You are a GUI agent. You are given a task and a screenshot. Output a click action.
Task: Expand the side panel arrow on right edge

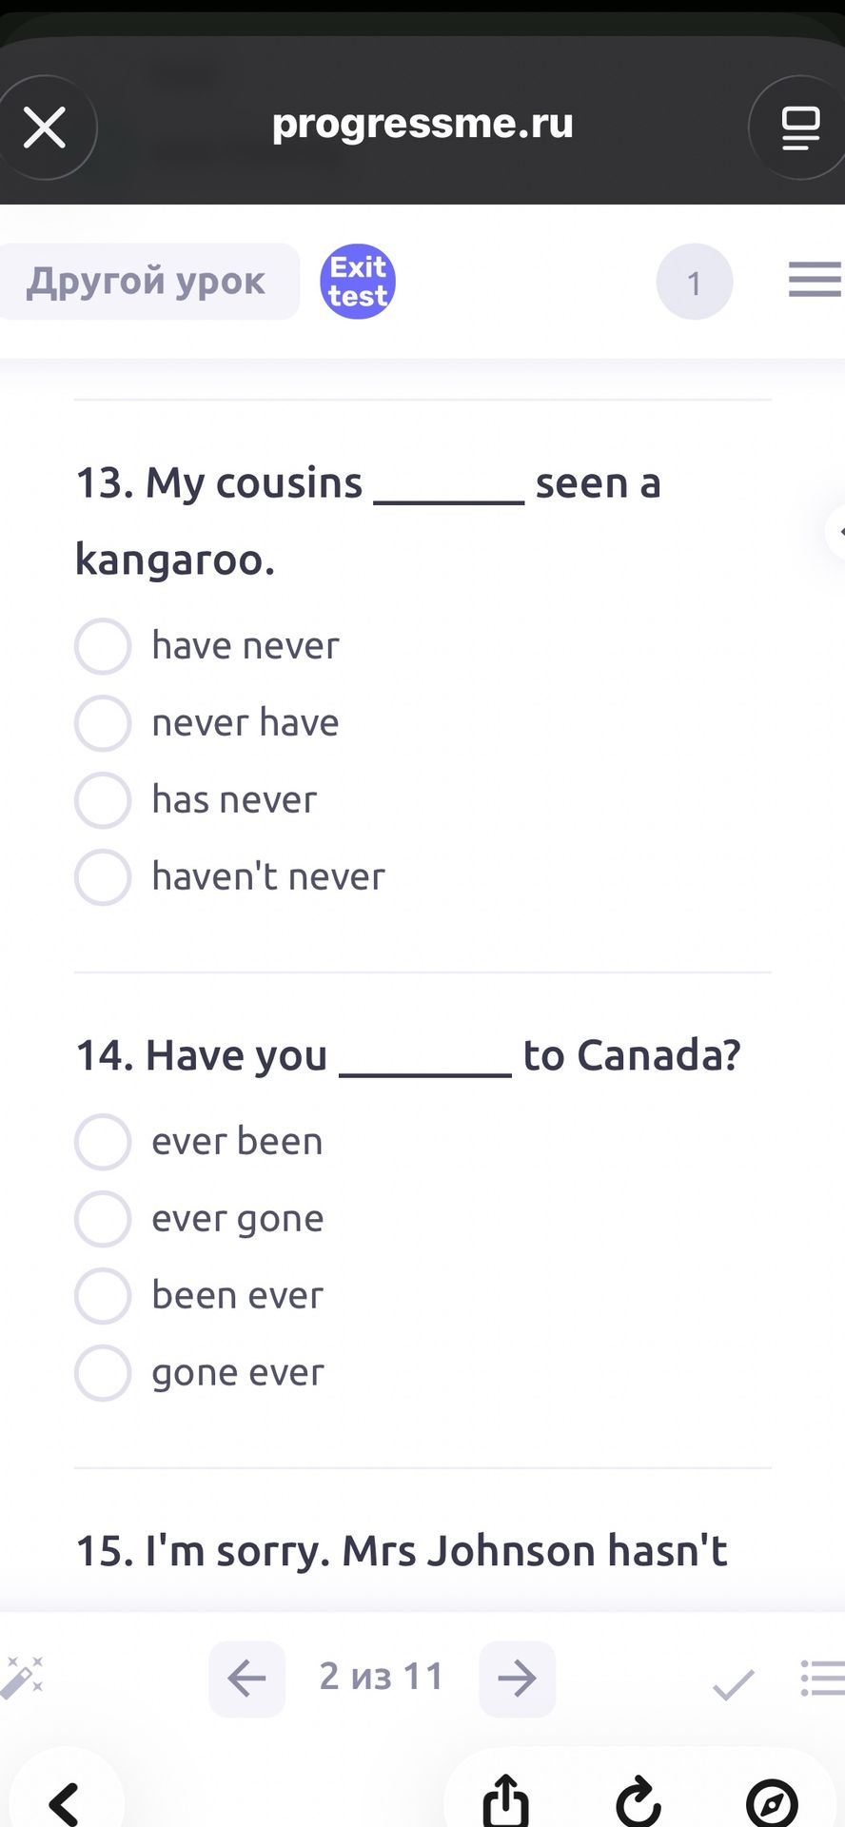point(835,531)
